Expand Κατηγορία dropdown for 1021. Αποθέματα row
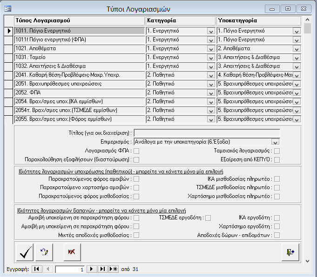 tap(210, 48)
